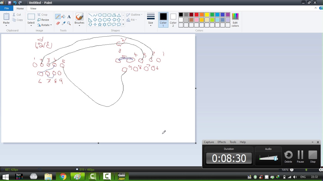Expand the Shapes gallery more arrow
Viewport: 323px width, 181px height.
click(x=123, y=24)
